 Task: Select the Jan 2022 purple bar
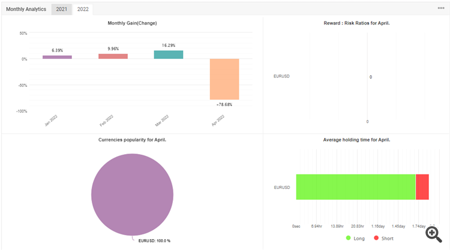point(57,57)
